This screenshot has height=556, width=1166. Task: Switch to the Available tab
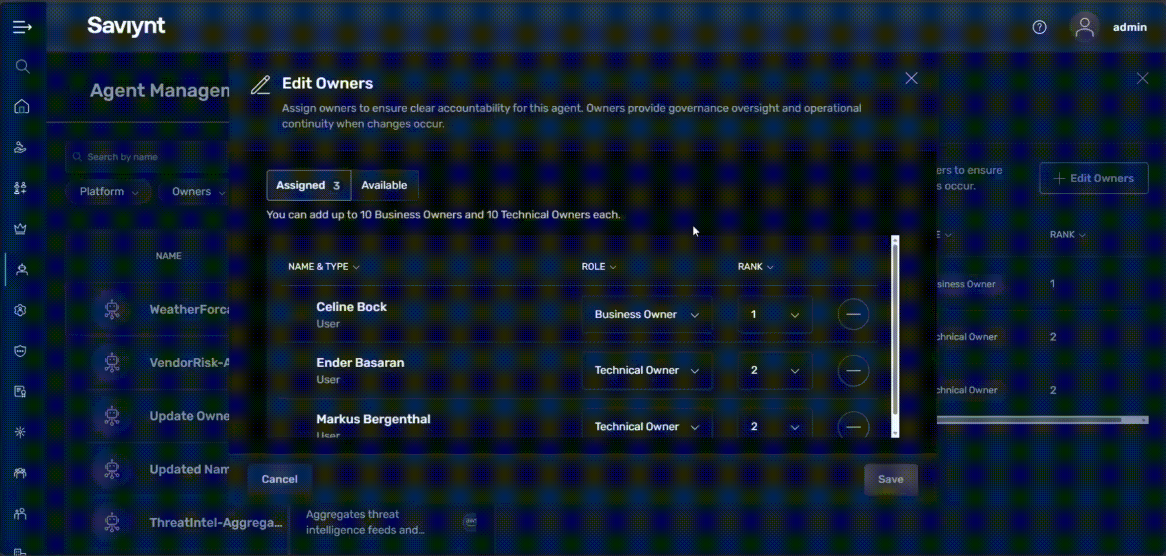click(x=384, y=185)
